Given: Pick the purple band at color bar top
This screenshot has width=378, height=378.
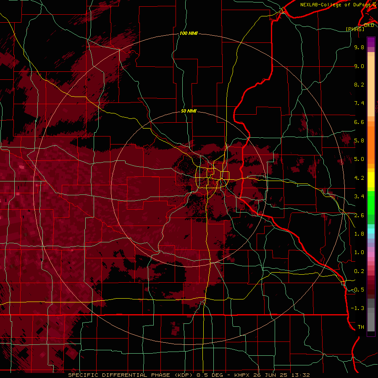Looking at the screenshot, I should (x=371, y=42).
